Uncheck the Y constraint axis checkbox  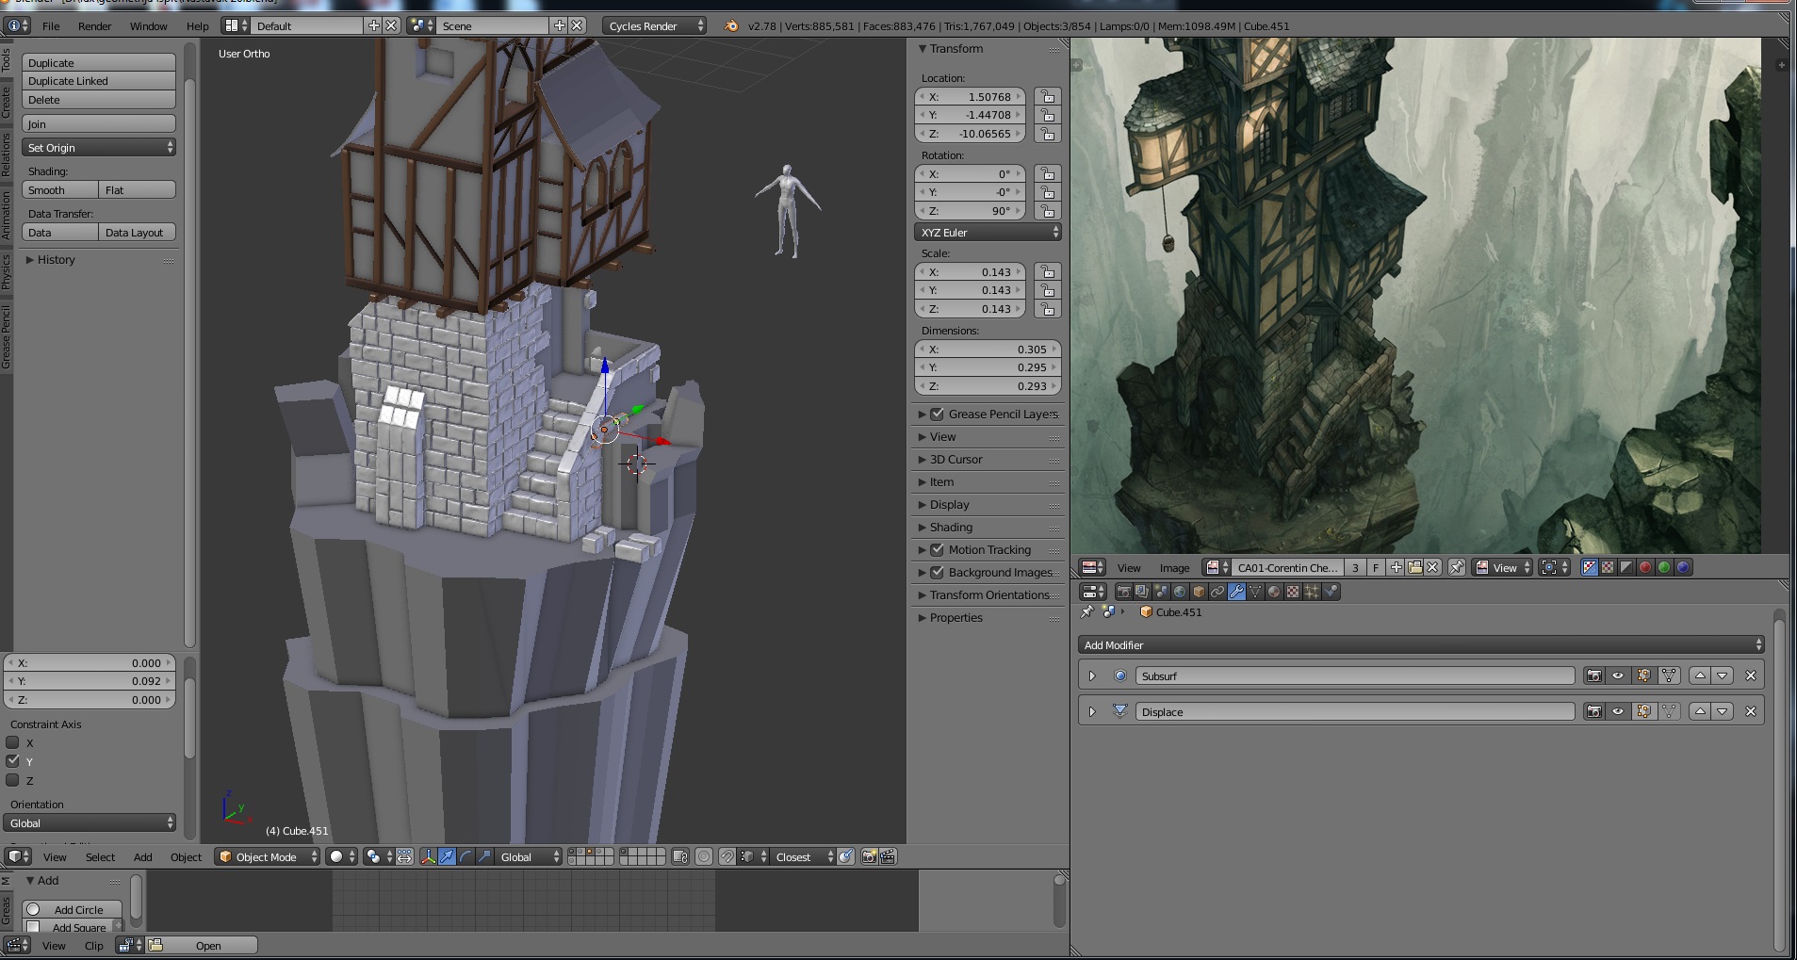[13, 761]
